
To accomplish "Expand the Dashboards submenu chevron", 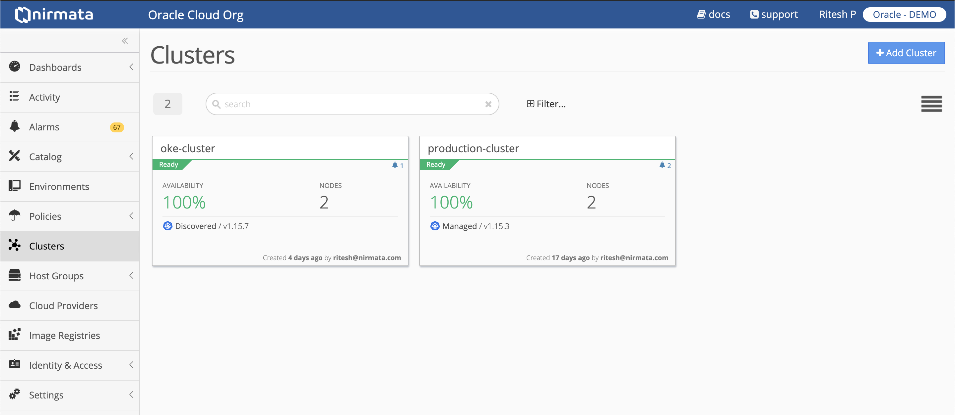I will [131, 67].
